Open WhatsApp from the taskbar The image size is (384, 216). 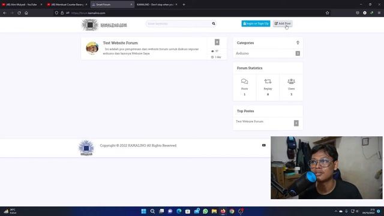(205, 211)
